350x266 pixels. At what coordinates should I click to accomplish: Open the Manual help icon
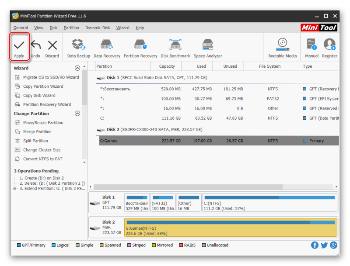[x=311, y=48]
